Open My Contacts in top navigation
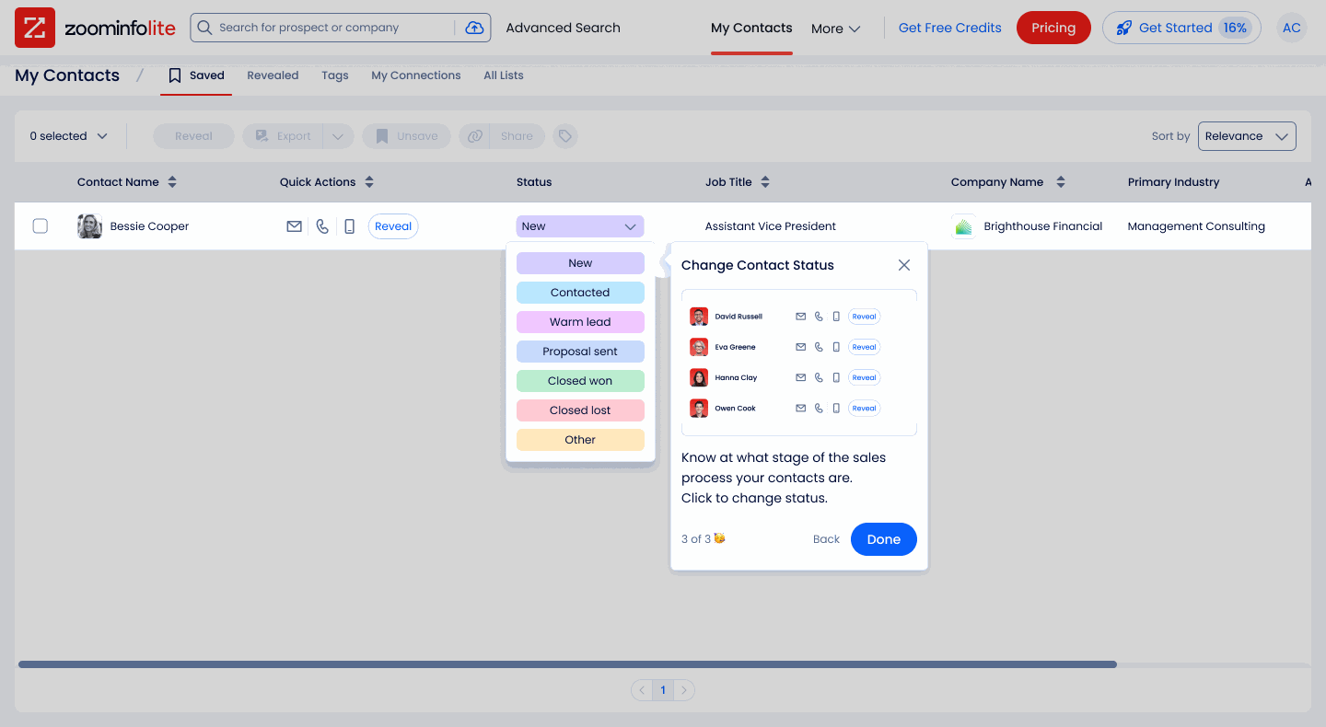The image size is (1326, 727). tap(751, 28)
